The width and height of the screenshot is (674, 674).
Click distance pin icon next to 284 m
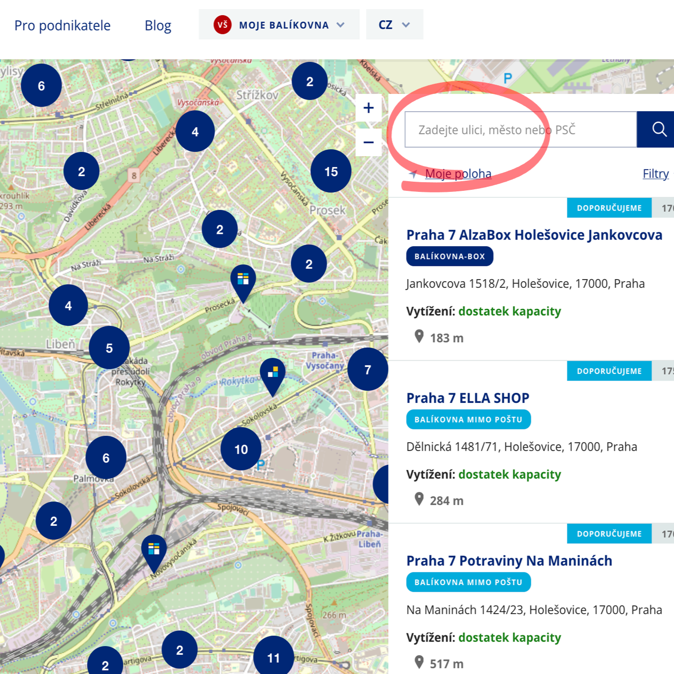point(419,499)
